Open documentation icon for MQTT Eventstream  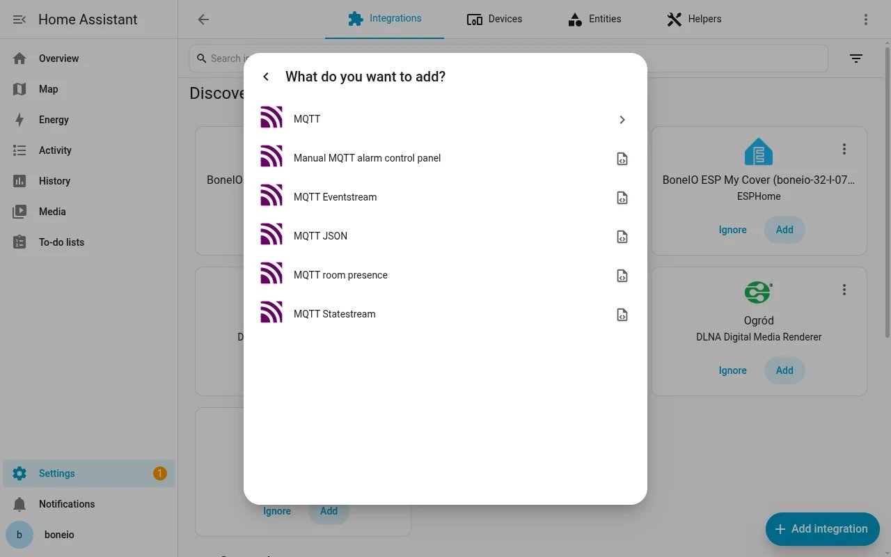tap(622, 198)
